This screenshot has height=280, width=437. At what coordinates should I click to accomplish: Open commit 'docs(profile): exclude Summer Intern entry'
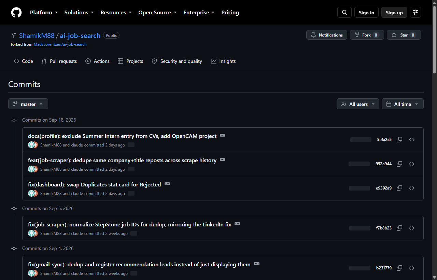point(122,136)
